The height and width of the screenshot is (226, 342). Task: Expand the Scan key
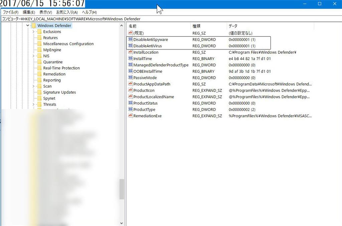click(x=33, y=86)
